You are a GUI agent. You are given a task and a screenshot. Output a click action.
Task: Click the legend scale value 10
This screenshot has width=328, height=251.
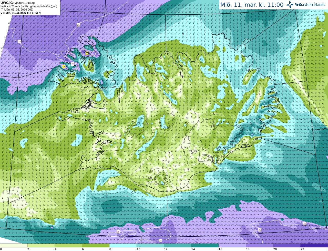(x=138, y=249)
